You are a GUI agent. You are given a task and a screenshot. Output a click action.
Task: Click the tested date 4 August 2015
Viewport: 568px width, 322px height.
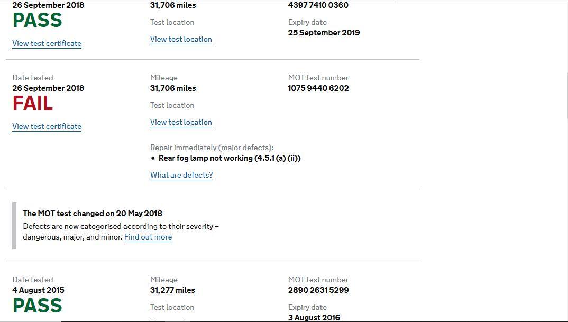tap(38, 290)
